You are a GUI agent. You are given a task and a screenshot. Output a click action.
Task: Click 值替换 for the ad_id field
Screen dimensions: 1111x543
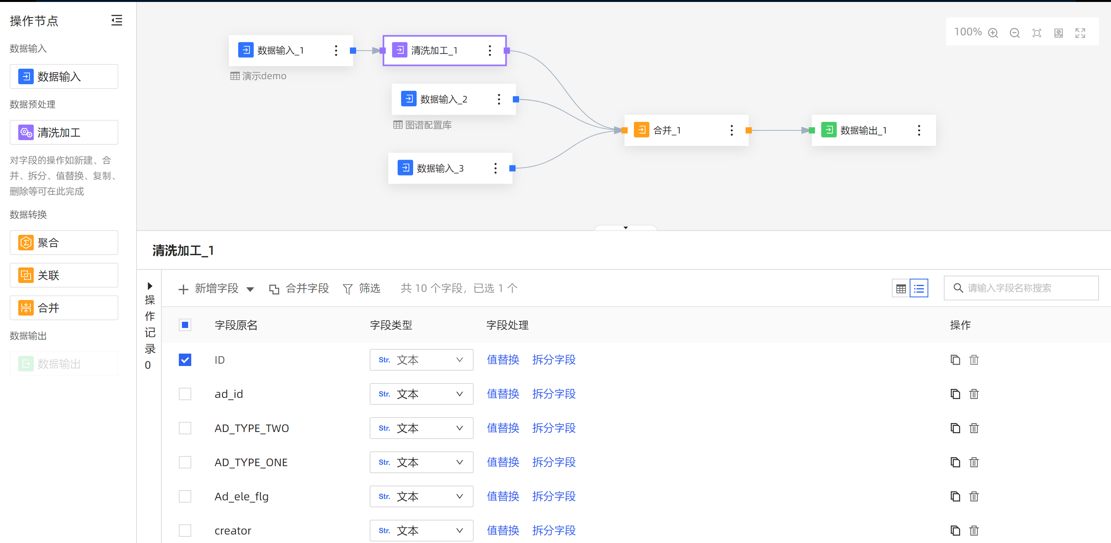pos(503,394)
